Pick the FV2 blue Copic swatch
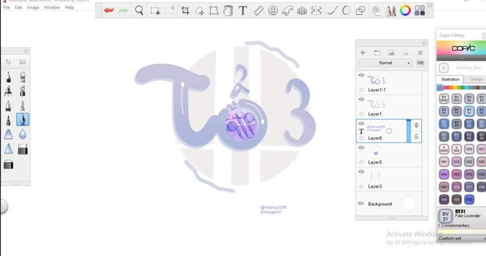 pyautogui.click(x=469, y=199)
